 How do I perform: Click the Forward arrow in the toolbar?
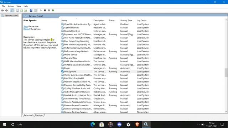pyautogui.click(x=6, y=10)
